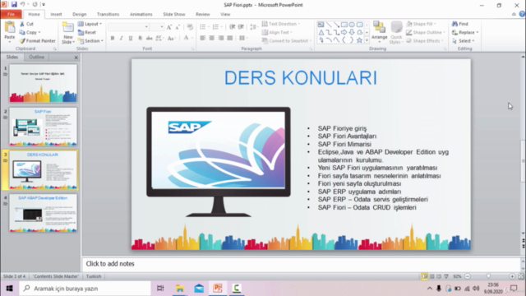Switch to the Outline pane tab

click(x=36, y=57)
